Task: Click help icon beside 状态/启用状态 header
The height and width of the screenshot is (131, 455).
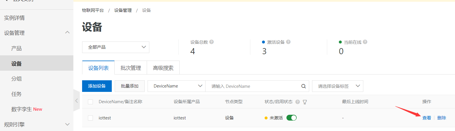Action: (298, 102)
